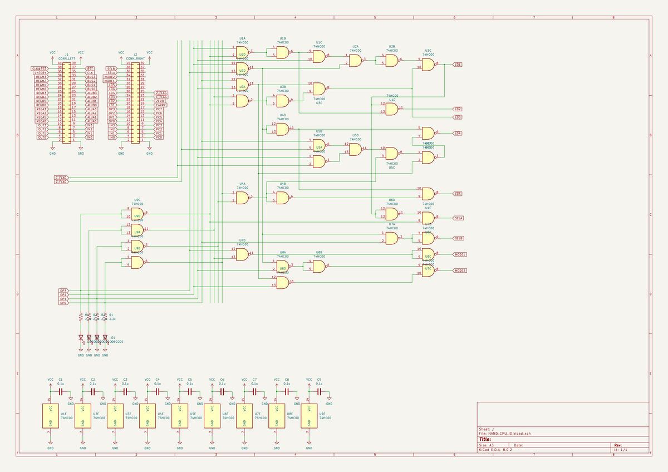
Task: Click the LD5 output label
Action: point(458,193)
